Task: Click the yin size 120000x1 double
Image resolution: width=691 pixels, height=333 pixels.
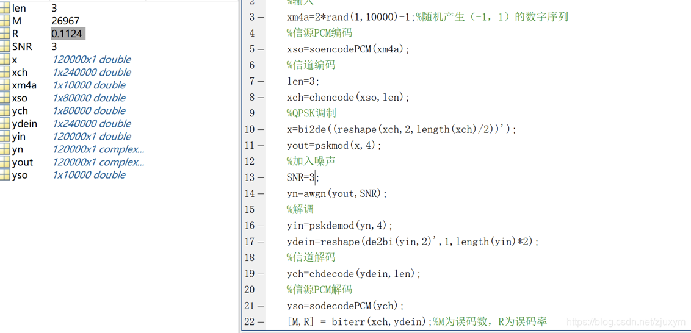Action: click(x=92, y=136)
